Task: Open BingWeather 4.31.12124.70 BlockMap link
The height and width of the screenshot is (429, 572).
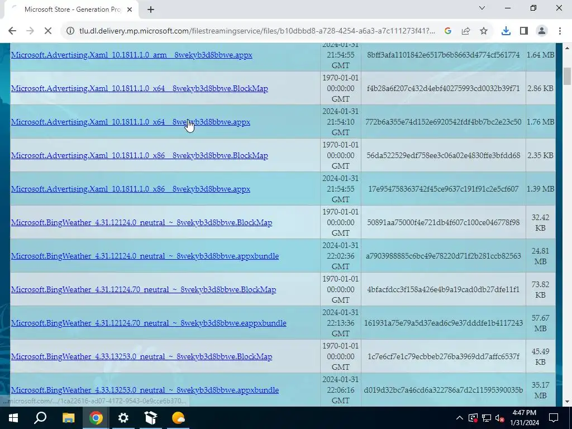Action: (144, 290)
